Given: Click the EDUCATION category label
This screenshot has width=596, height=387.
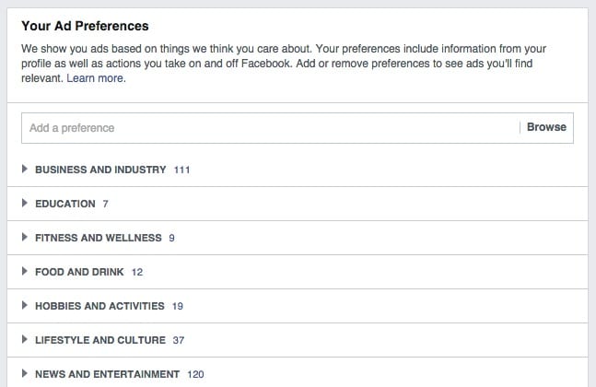Looking at the screenshot, I should point(64,204).
